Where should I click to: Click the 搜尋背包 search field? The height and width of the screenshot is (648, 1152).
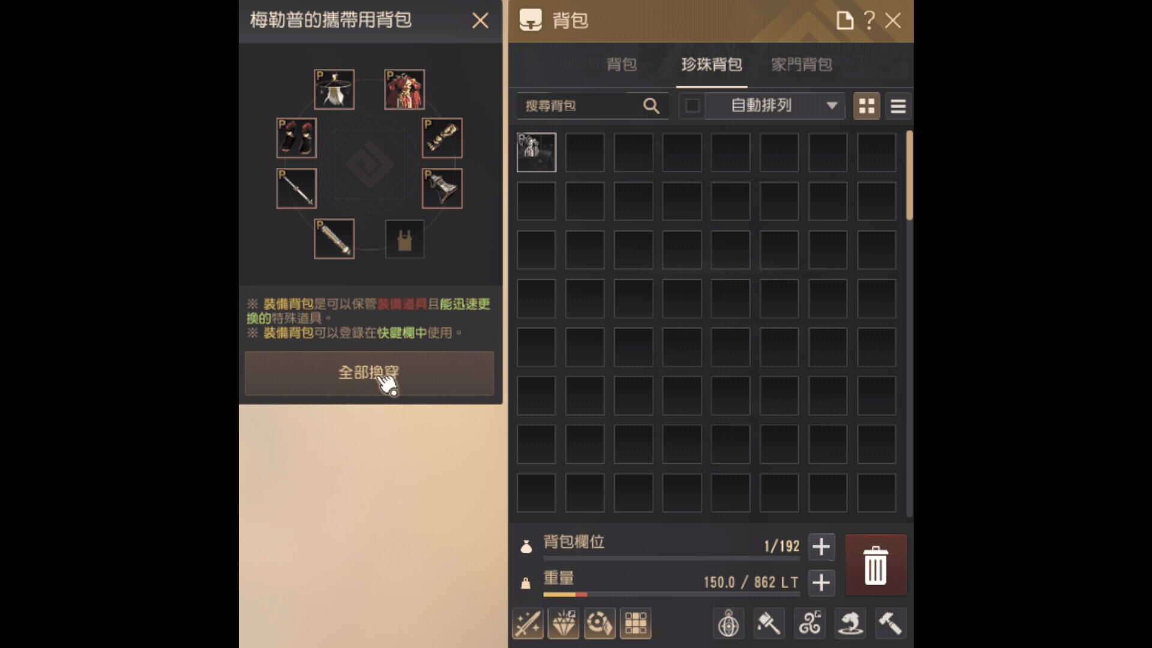pos(593,106)
